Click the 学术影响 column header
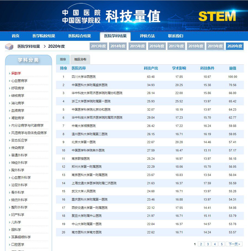This screenshot has width=248, height=251. click(x=179, y=68)
